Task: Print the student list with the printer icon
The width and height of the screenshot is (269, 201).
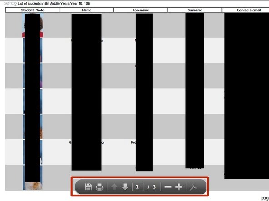Action: point(100,187)
